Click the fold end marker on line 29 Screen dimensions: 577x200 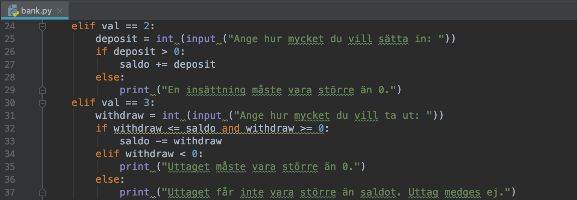tap(43, 90)
